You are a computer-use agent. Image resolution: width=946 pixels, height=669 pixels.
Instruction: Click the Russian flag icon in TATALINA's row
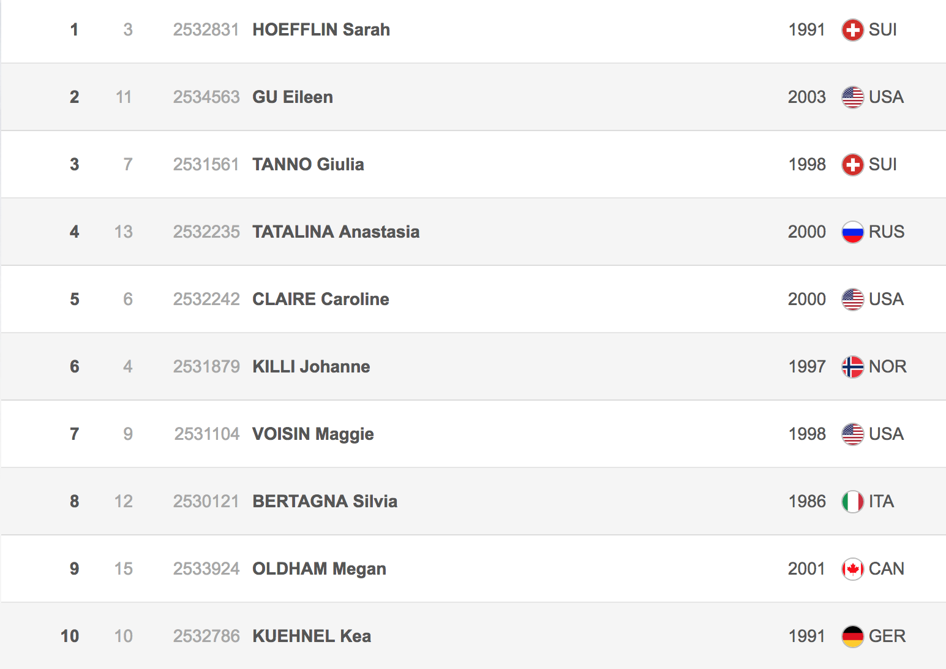point(852,232)
